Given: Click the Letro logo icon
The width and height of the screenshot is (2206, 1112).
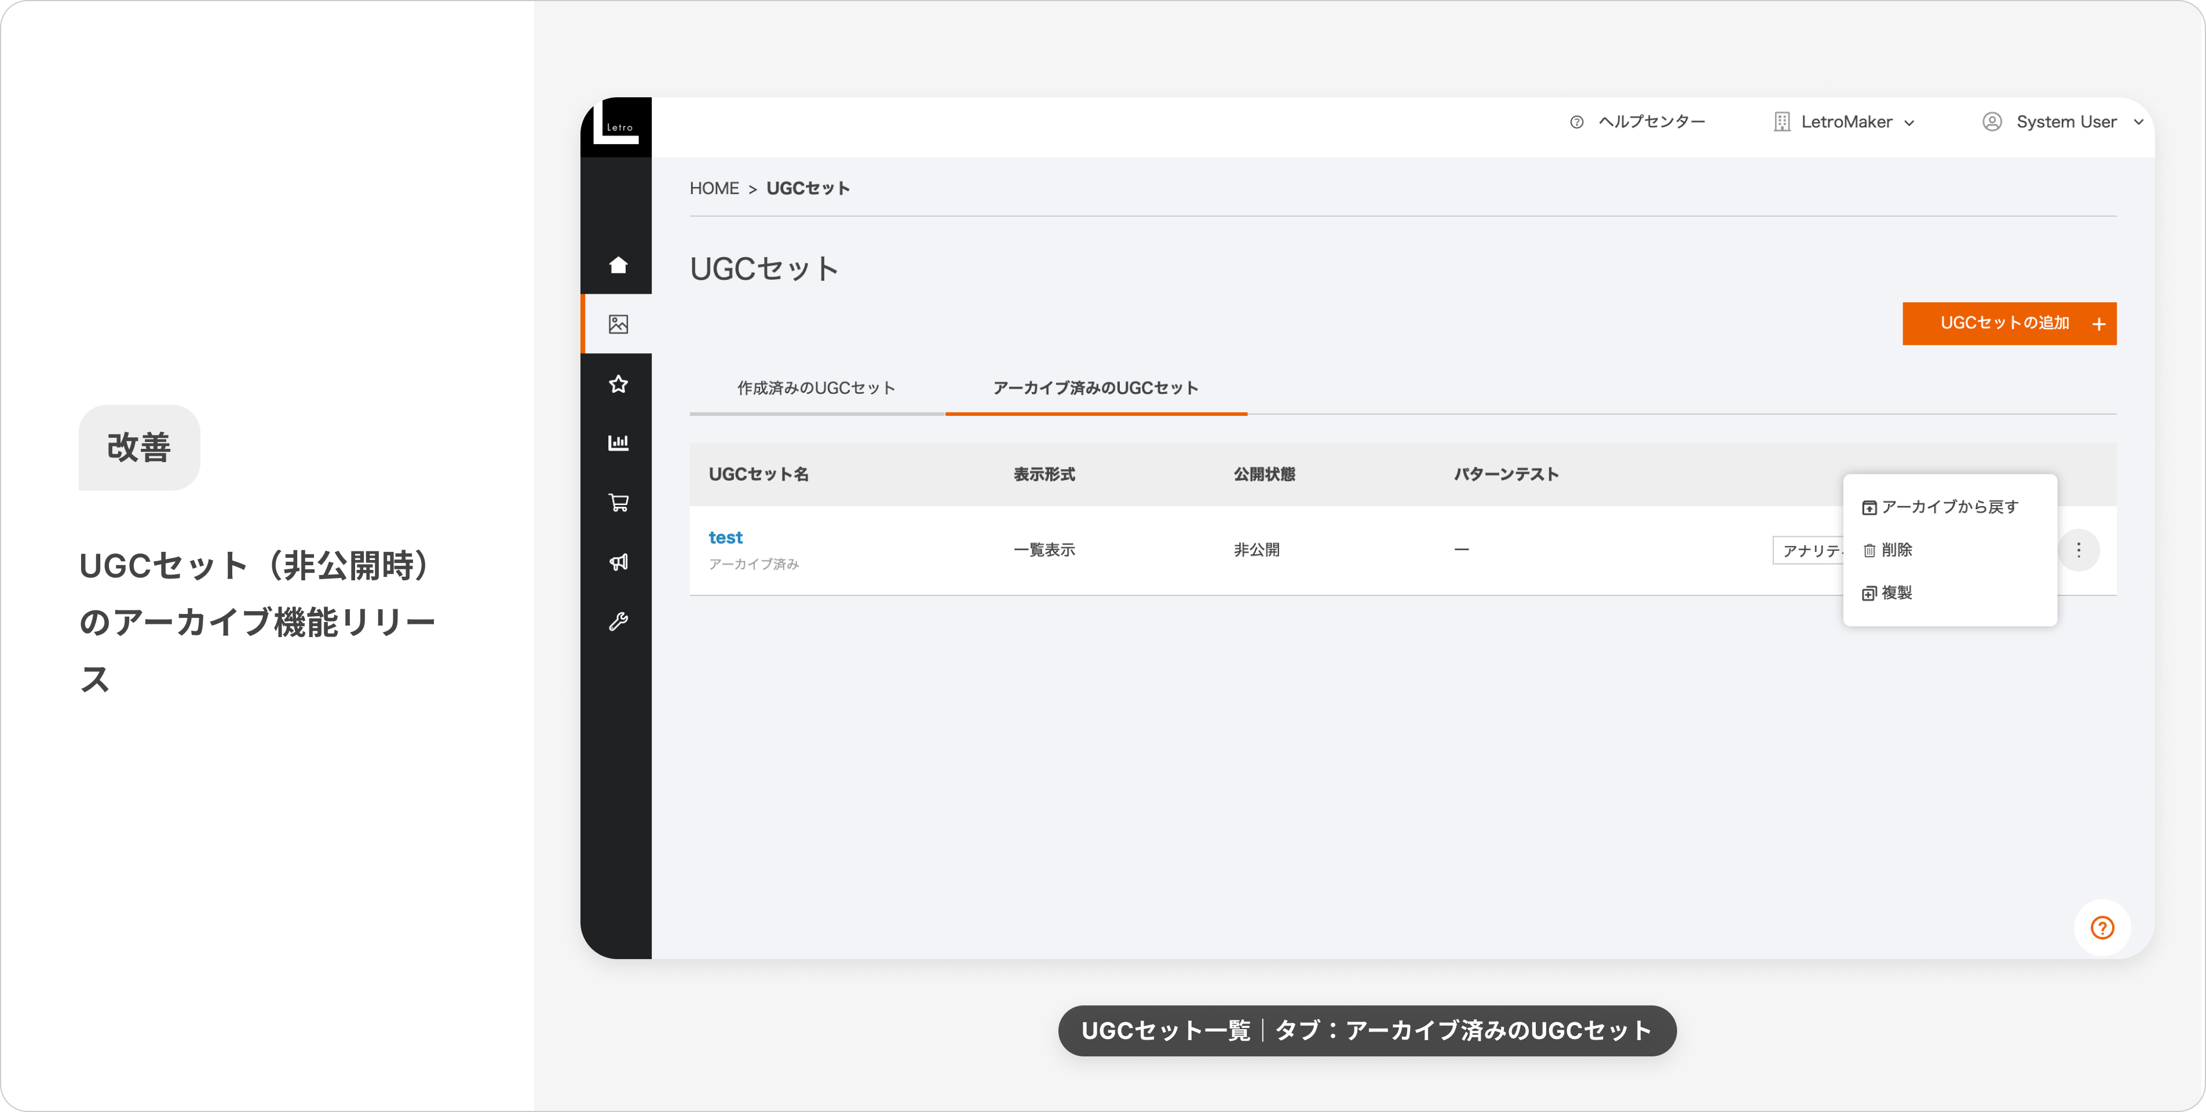Looking at the screenshot, I should tap(616, 127).
